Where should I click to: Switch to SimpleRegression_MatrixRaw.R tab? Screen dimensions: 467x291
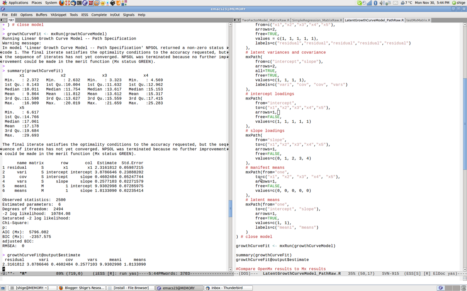[317, 20]
